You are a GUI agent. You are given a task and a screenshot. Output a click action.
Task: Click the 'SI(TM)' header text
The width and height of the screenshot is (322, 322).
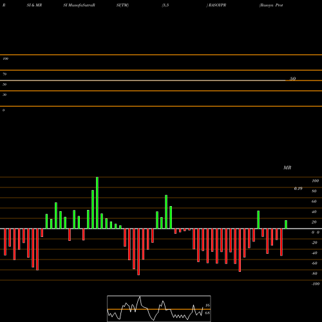click(x=122, y=5)
